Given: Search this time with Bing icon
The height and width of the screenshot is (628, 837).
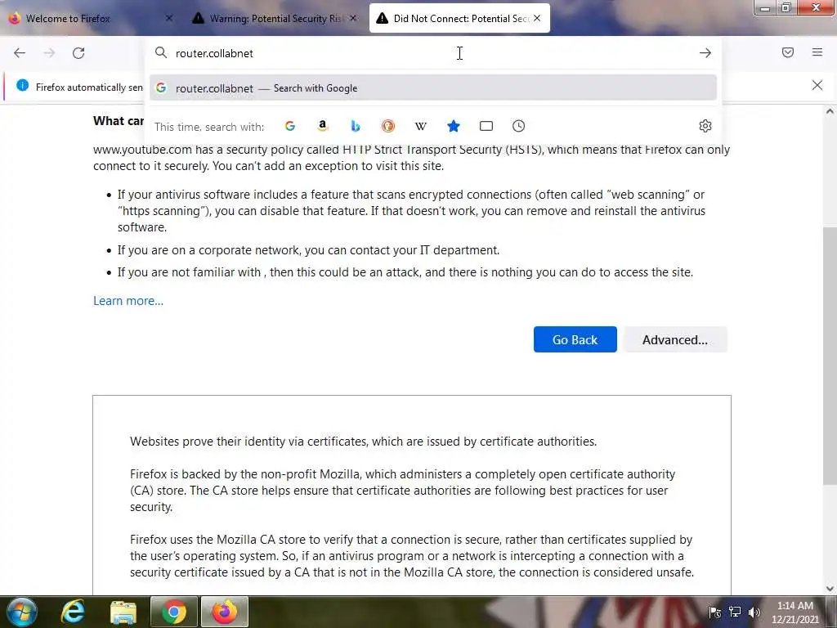Looking at the screenshot, I should point(356,126).
